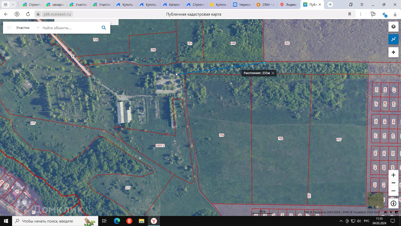
Task: Click the search magnifier icon
Action: click(x=104, y=28)
